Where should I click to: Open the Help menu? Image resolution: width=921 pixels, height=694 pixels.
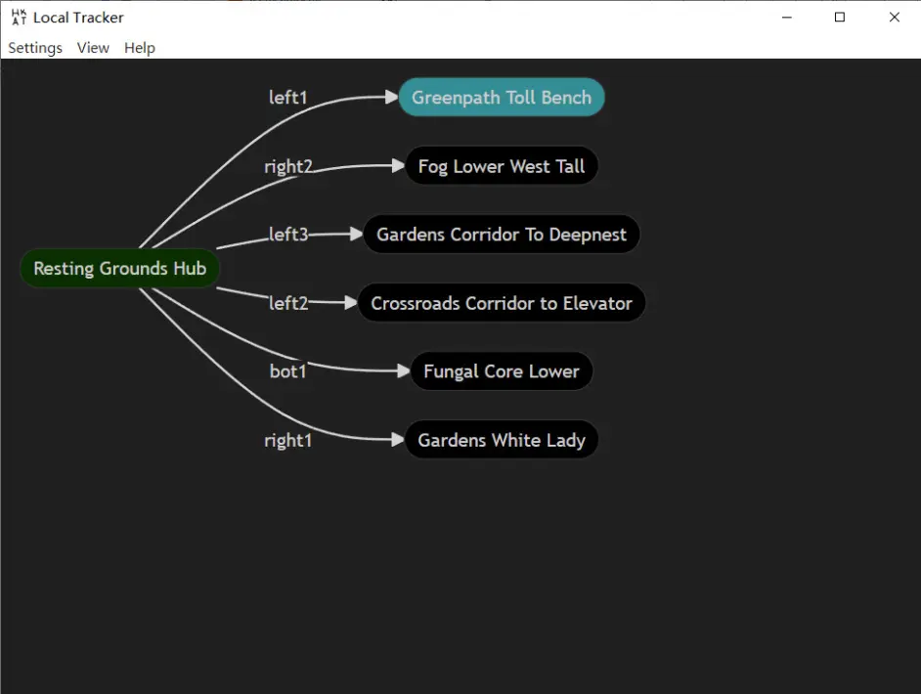pos(139,48)
